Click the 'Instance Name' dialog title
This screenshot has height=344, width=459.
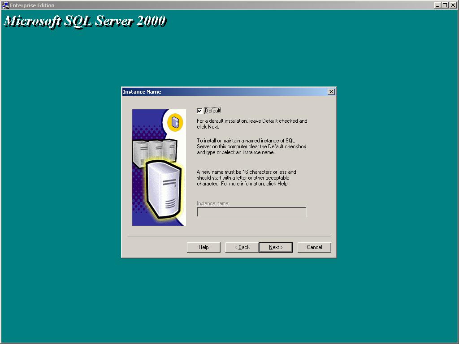point(142,92)
